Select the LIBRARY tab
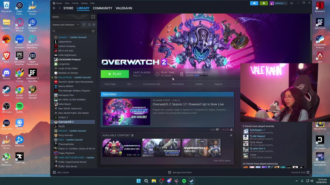This screenshot has height=185, width=330. click(83, 8)
